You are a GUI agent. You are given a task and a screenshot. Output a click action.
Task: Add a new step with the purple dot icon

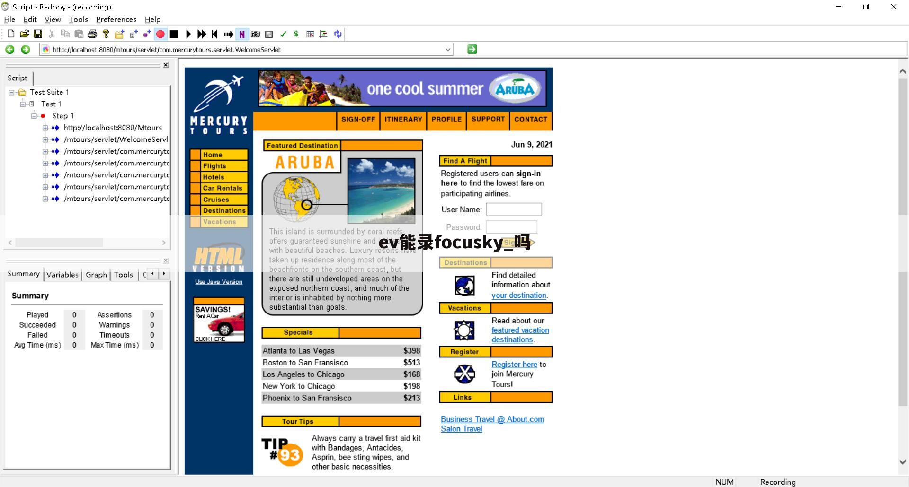tap(147, 34)
